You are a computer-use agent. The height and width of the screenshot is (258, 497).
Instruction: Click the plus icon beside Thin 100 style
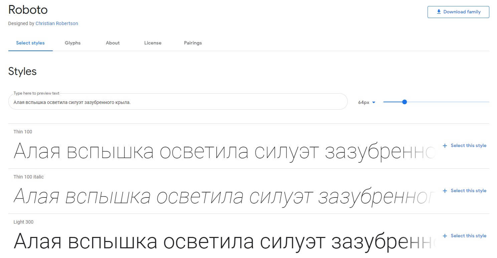coord(445,146)
